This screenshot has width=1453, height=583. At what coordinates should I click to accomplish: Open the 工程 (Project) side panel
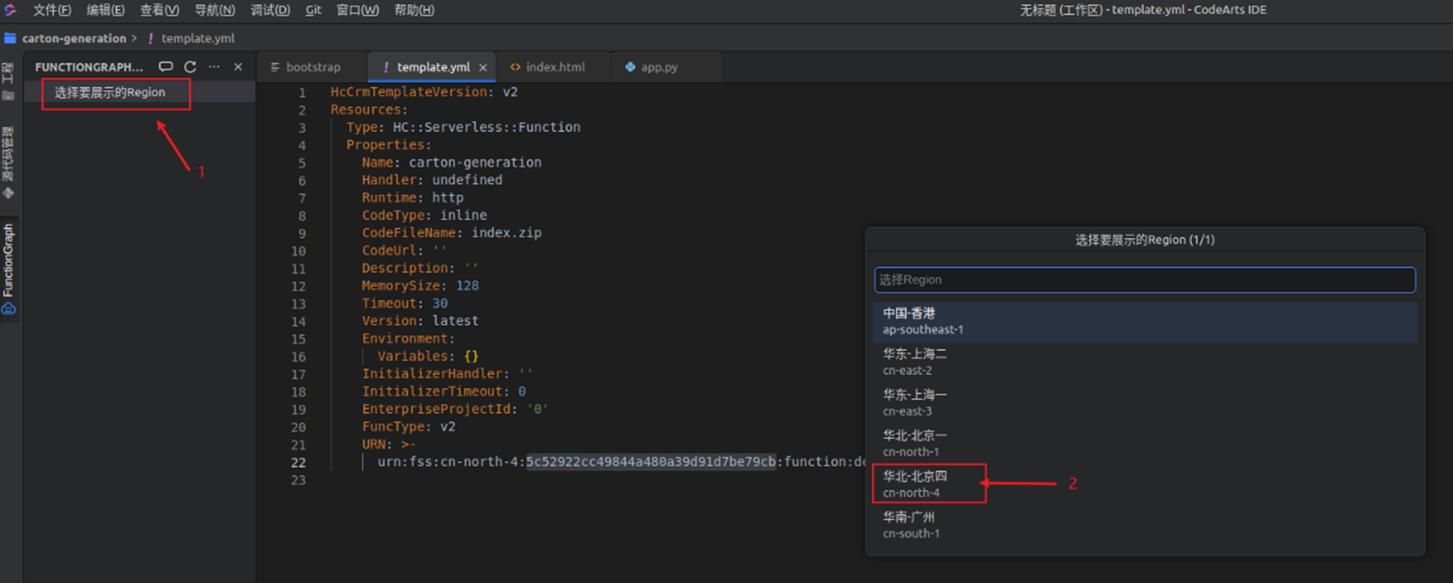8,81
